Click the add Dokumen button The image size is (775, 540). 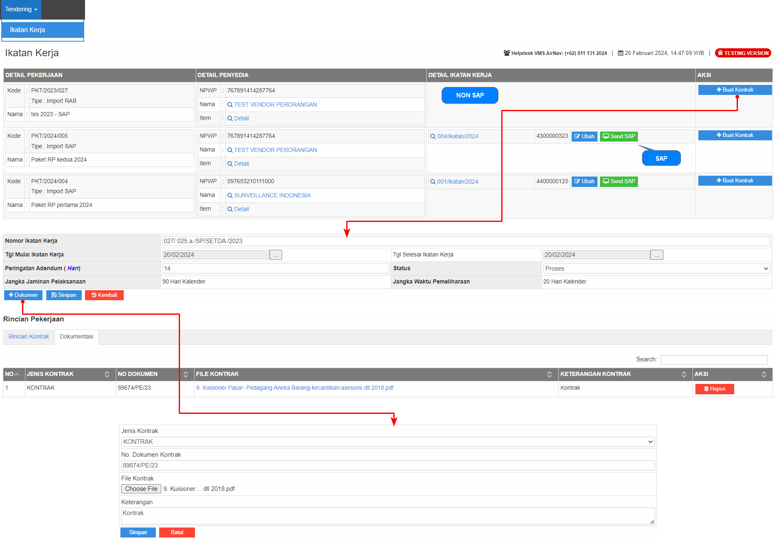coord(23,295)
